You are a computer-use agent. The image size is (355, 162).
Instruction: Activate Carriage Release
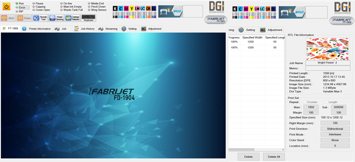tap(72, 18)
